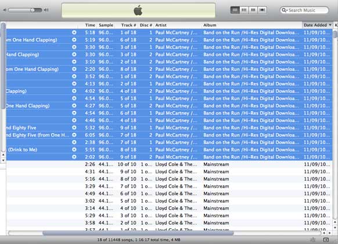The width and height of the screenshot is (338, 244).
Task: Click "9 of 10" Lloyd Cole track number
Action: pyautogui.click(x=128, y=171)
